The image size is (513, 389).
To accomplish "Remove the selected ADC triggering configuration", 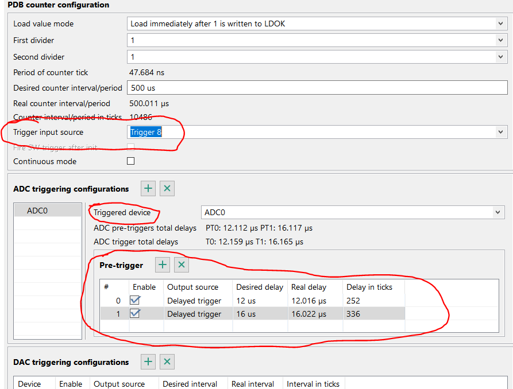I will point(167,188).
